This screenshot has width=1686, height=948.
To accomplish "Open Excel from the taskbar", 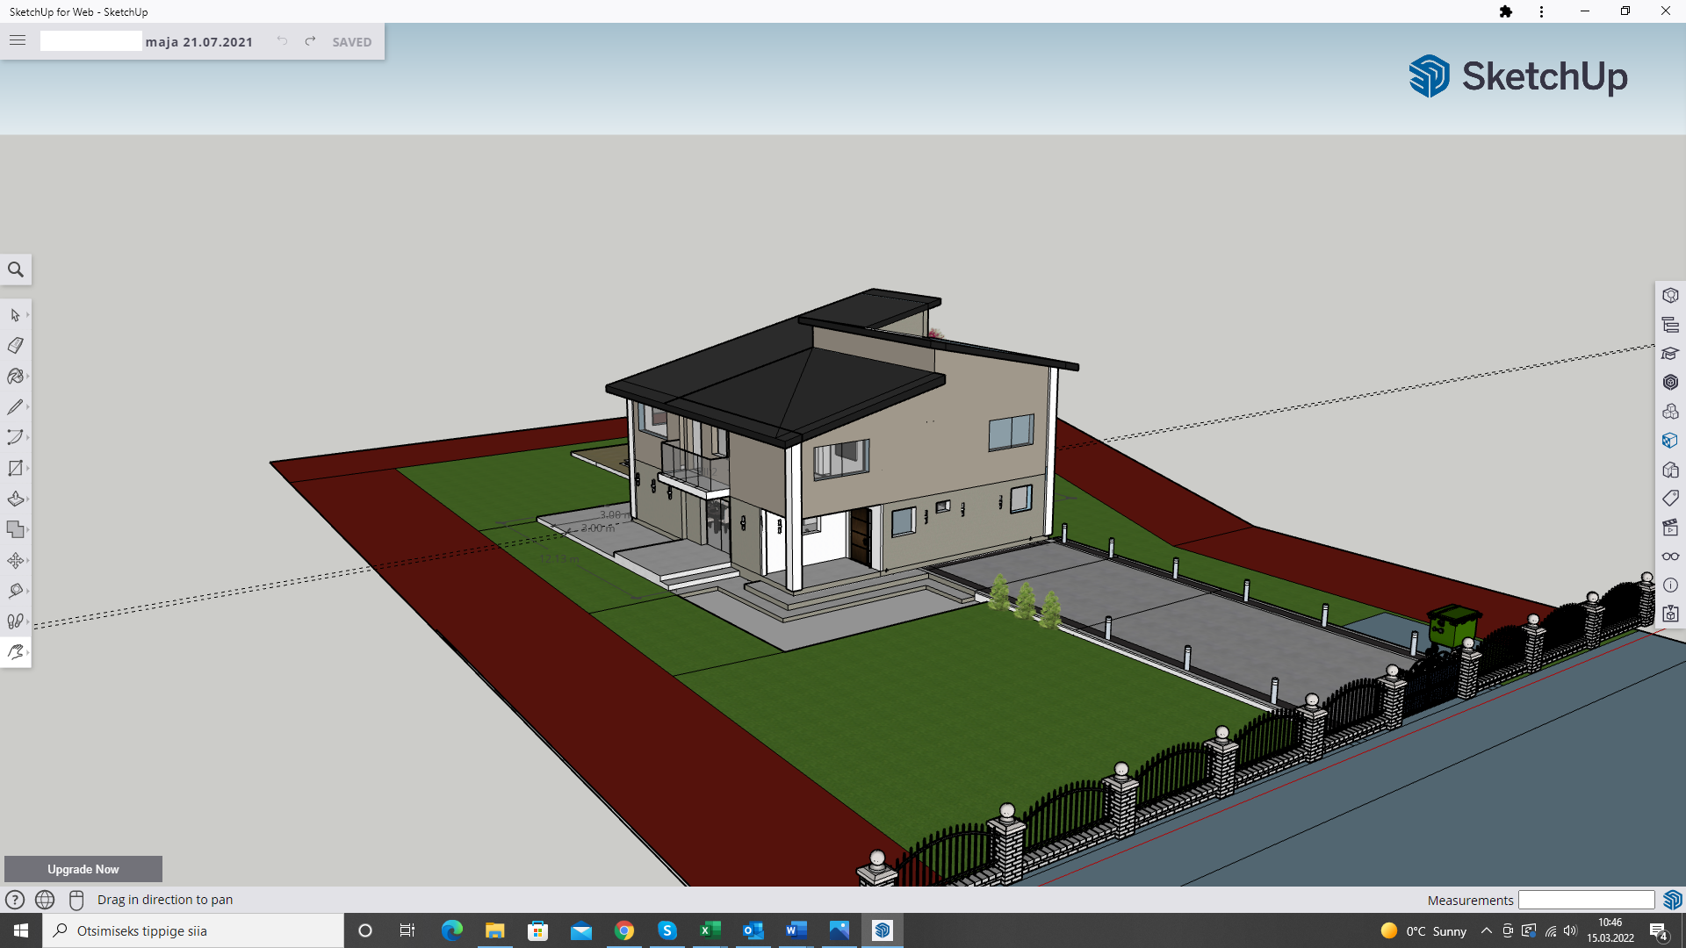I will pos(710,930).
